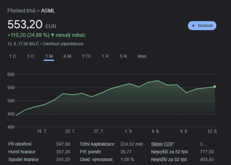Screen dimensions: 231x165
Task: Open the Přehled trhů breadcrumb link
Action: coord(21,10)
